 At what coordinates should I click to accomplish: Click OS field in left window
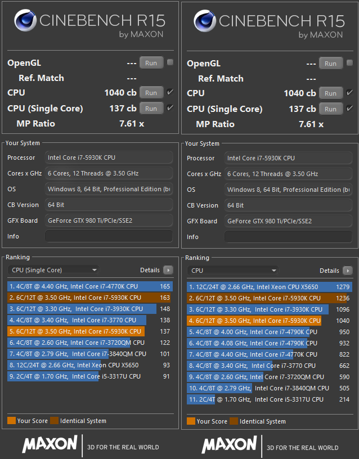pyautogui.click(x=109, y=189)
